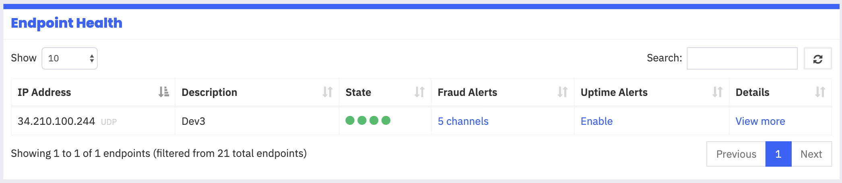Sort by Description column icon

328,92
